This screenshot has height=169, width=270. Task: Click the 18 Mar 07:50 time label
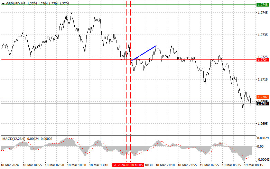click(54, 165)
